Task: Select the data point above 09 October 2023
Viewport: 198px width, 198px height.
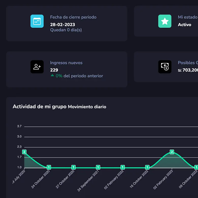Action: pos(196,167)
